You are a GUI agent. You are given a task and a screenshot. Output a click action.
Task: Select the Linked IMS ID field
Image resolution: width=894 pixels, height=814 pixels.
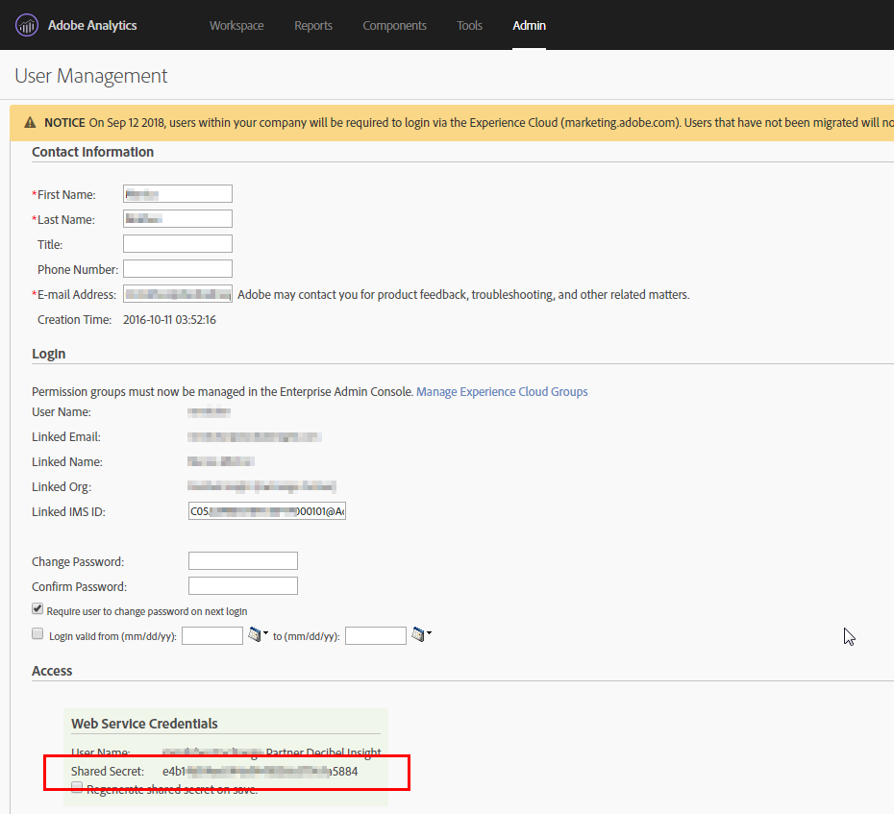pyautogui.click(x=266, y=510)
